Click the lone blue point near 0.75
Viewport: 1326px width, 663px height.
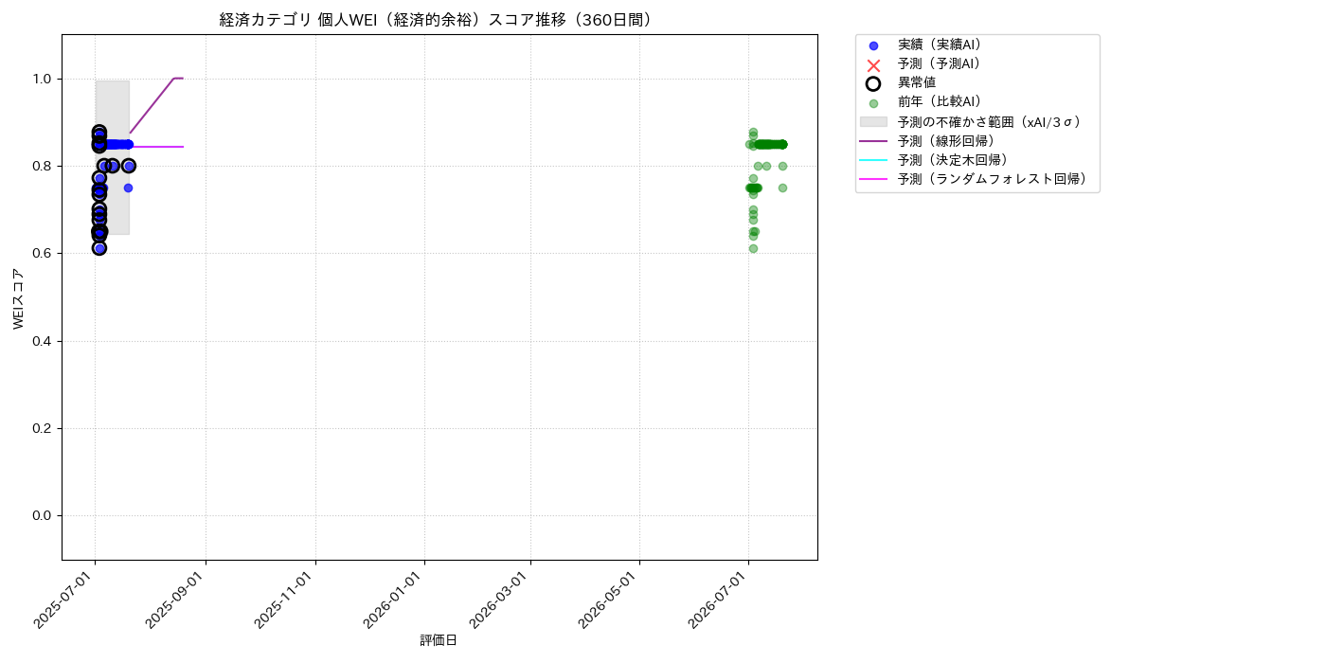pos(128,188)
